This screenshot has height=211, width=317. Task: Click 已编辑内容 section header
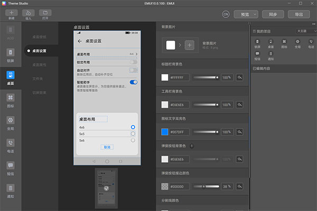point(284,69)
